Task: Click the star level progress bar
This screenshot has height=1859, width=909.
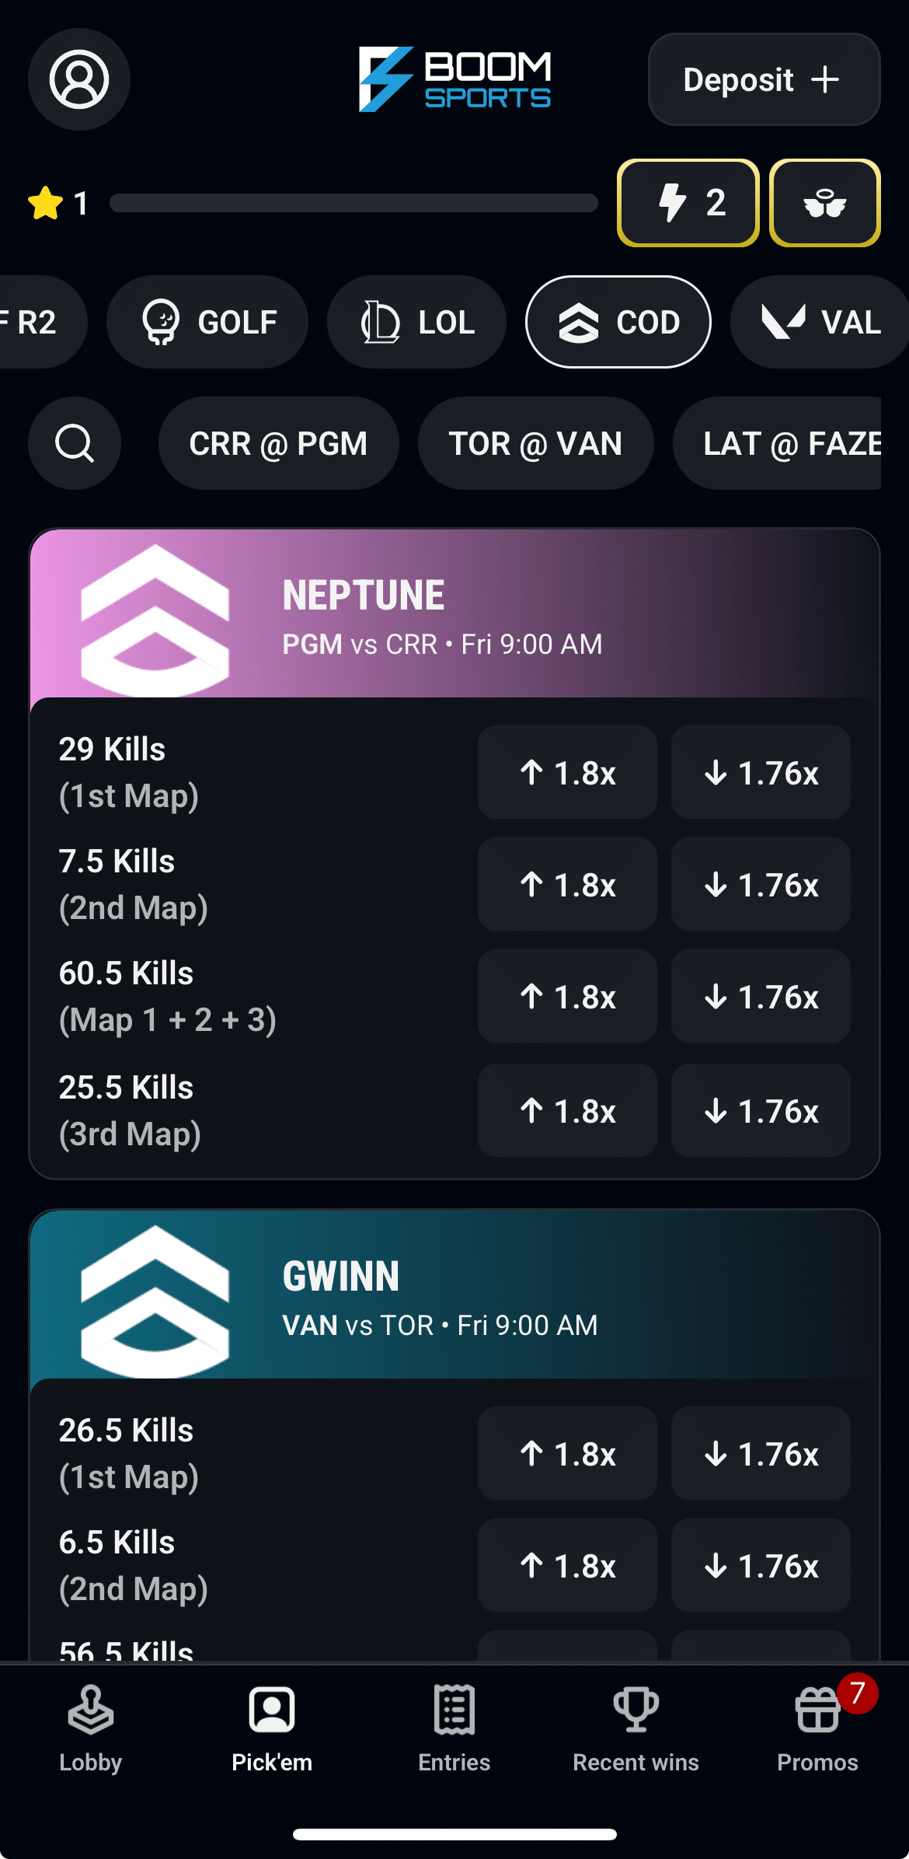Action: pos(353,203)
